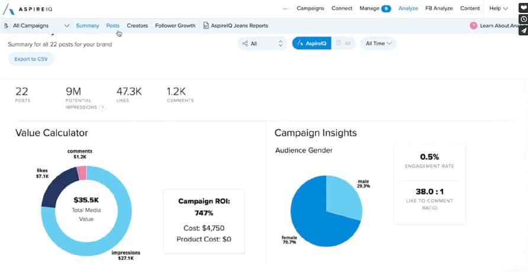Image resolution: width=528 pixels, height=272 pixels.
Task: Click the Value Calculator heading
Action: click(51, 133)
